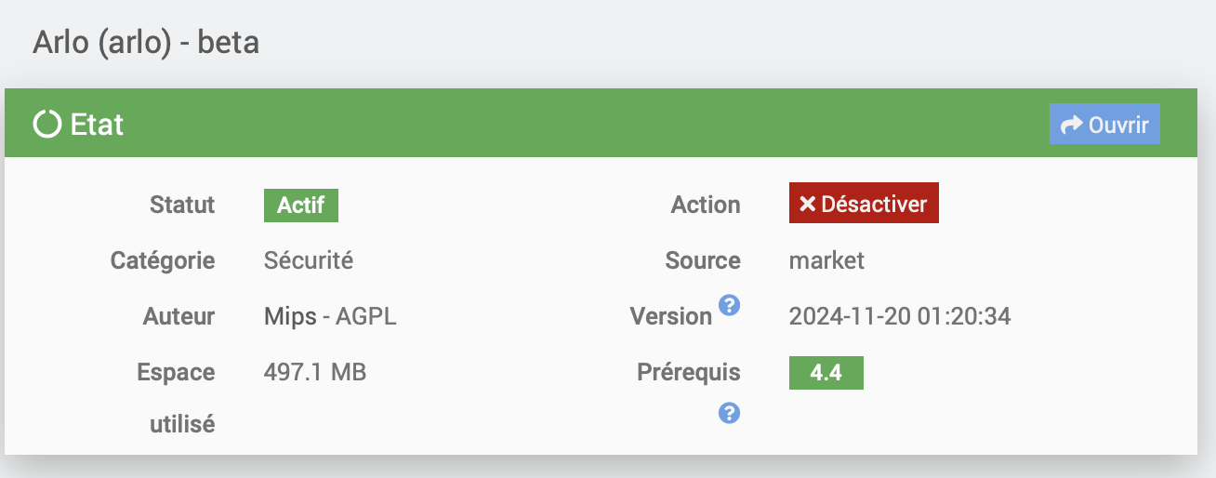This screenshot has width=1216, height=478.
Task: Click the Statut label
Action: 182,205
